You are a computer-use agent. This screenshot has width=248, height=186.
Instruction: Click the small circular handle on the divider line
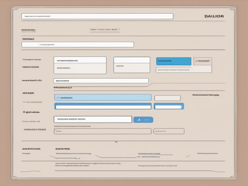pos(116,142)
